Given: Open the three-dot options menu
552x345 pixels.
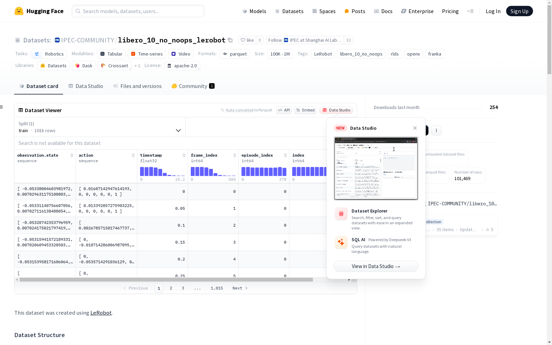Looking at the screenshot, I should (x=436, y=130).
